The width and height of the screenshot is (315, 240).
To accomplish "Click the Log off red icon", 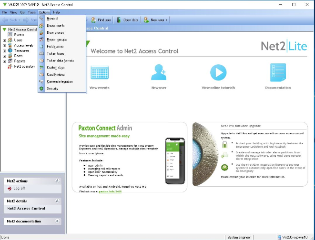I will point(10,189).
